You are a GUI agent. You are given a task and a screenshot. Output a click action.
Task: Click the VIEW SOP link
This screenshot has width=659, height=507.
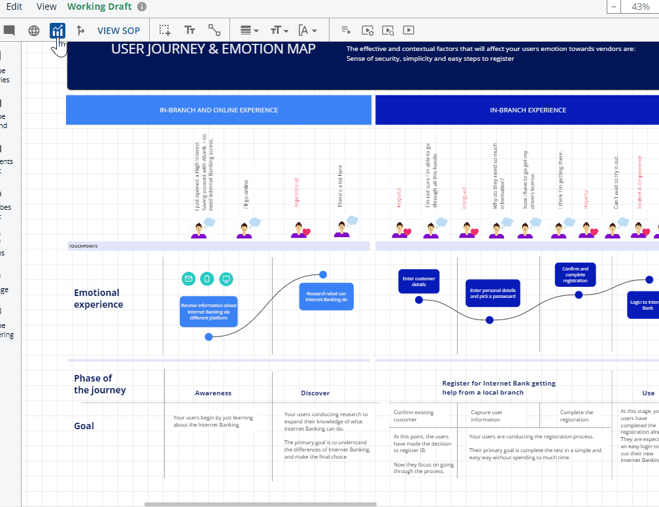(x=118, y=30)
